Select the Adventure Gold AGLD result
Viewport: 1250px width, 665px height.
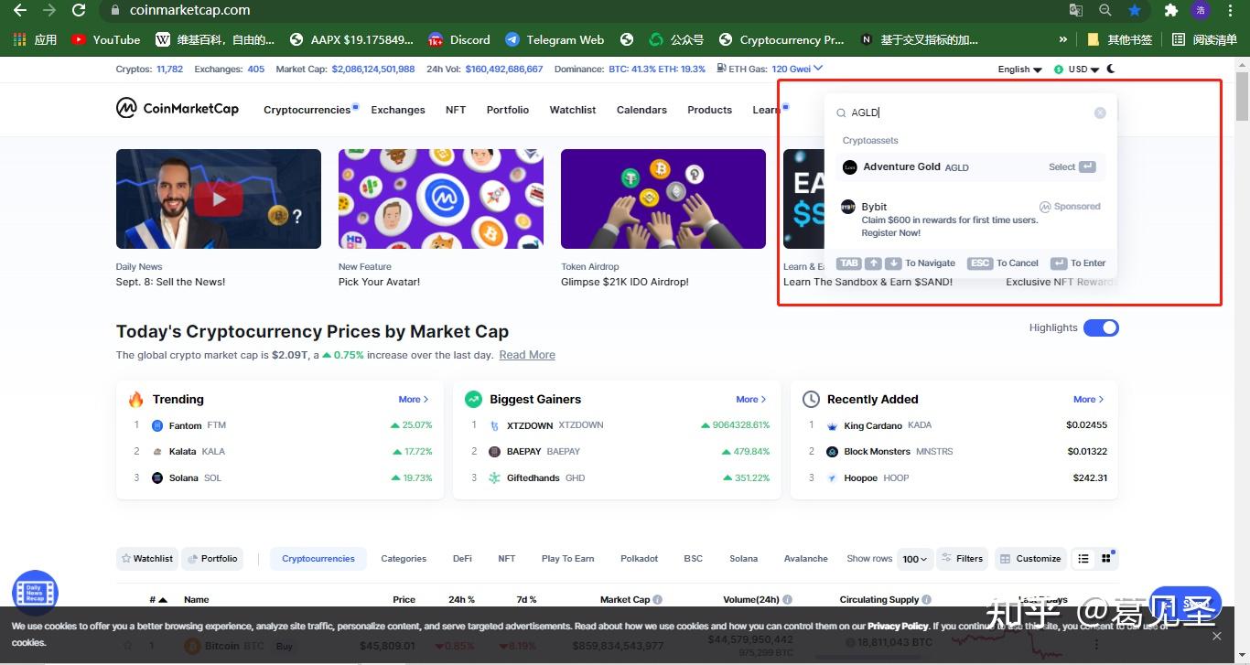970,166
